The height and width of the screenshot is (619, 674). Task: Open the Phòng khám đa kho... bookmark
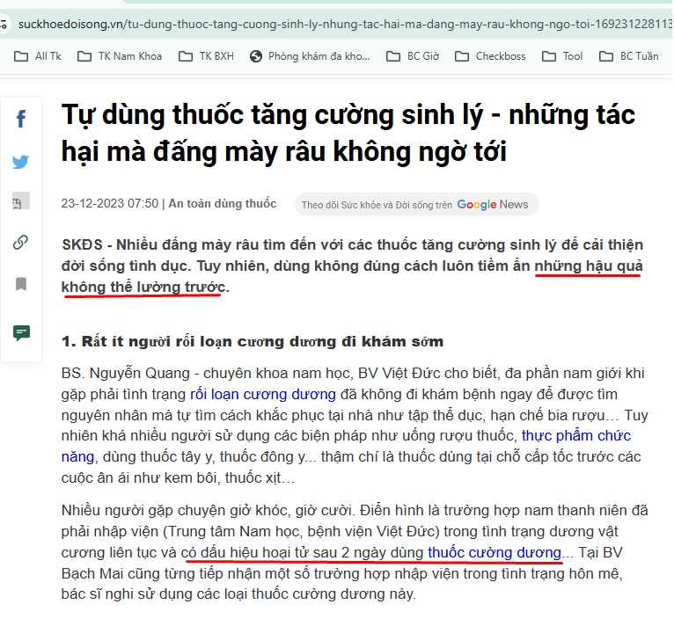[x=310, y=56]
